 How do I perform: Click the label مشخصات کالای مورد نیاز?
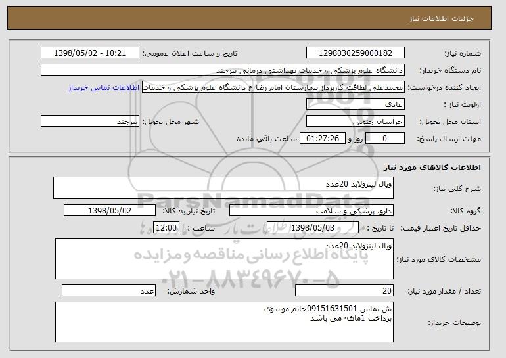pos(438,259)
